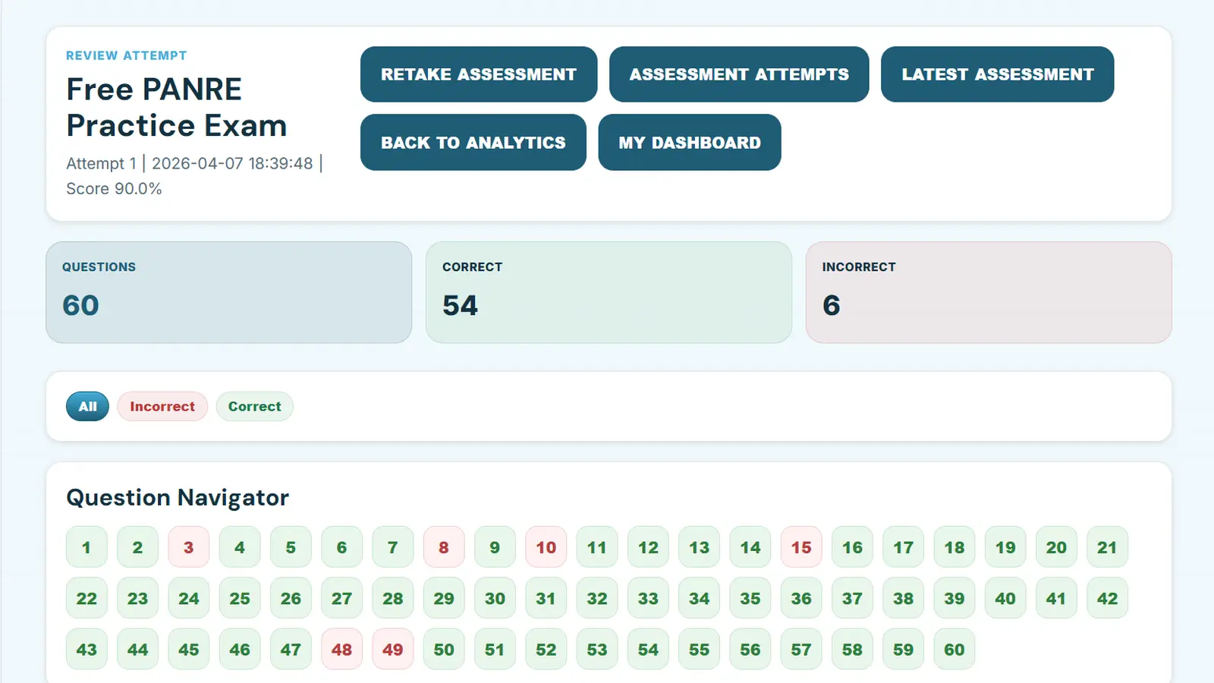Jump to question 60 in the navigator
Image resolution: width=1214 pixels, height=683 pixels.
pos(955,650)
